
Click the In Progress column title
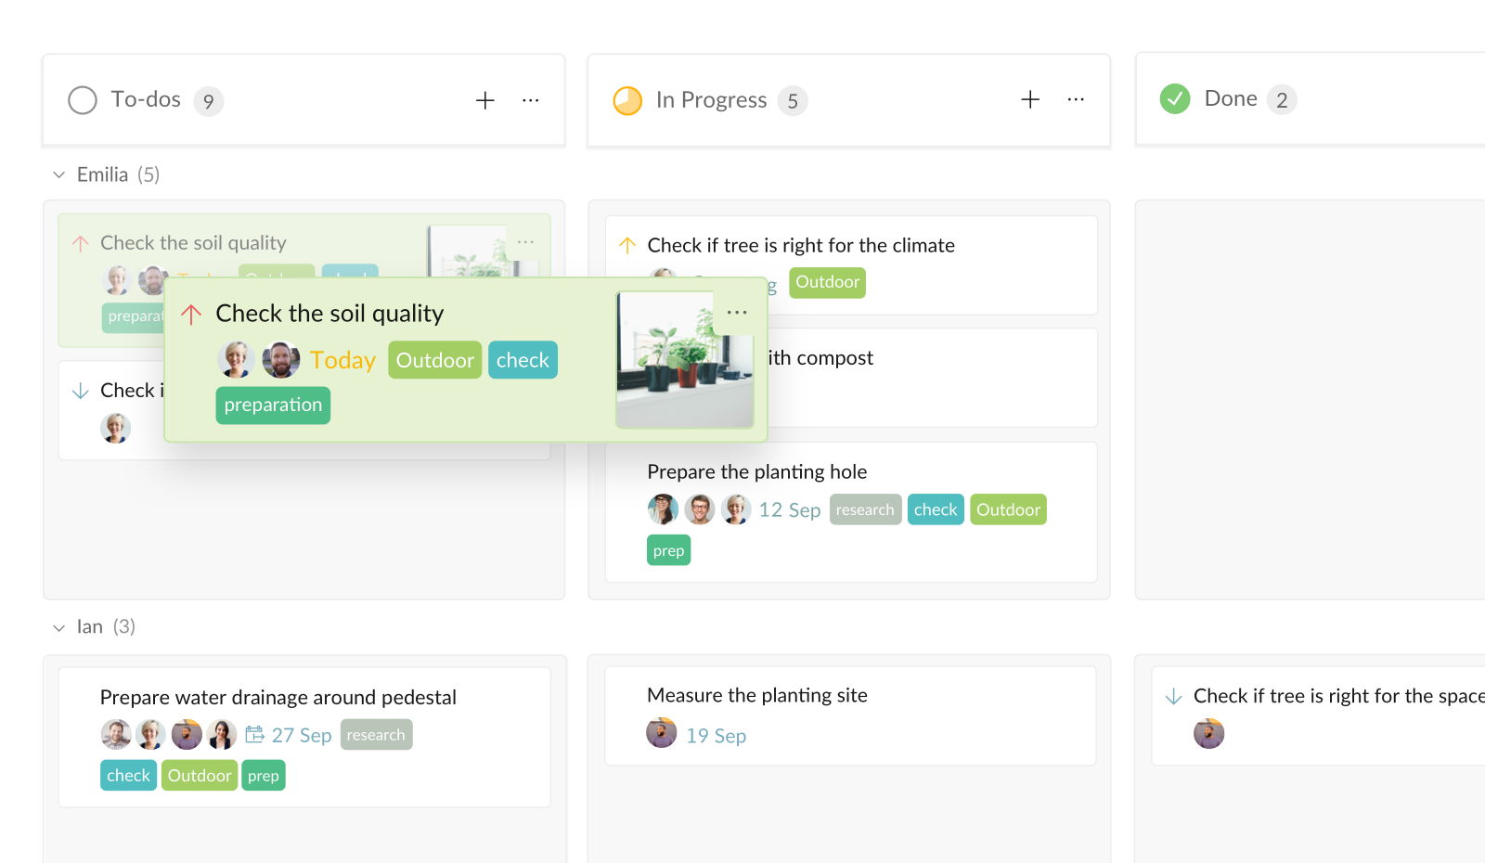711,99
